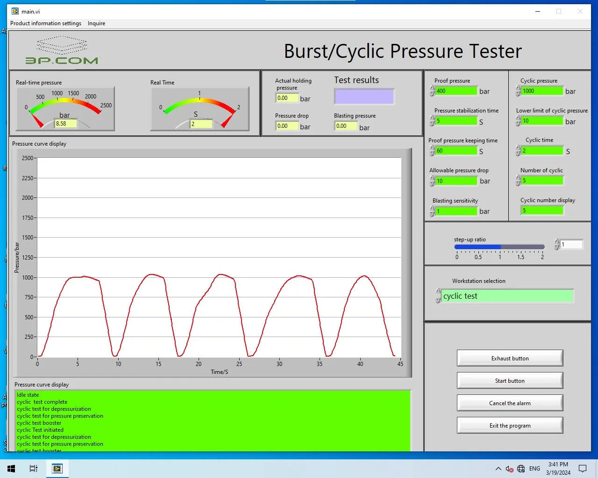The height and width of the screenshot is (478, 598).
Task: Click the LabVIEW taskbar icon
Action: 57,468
